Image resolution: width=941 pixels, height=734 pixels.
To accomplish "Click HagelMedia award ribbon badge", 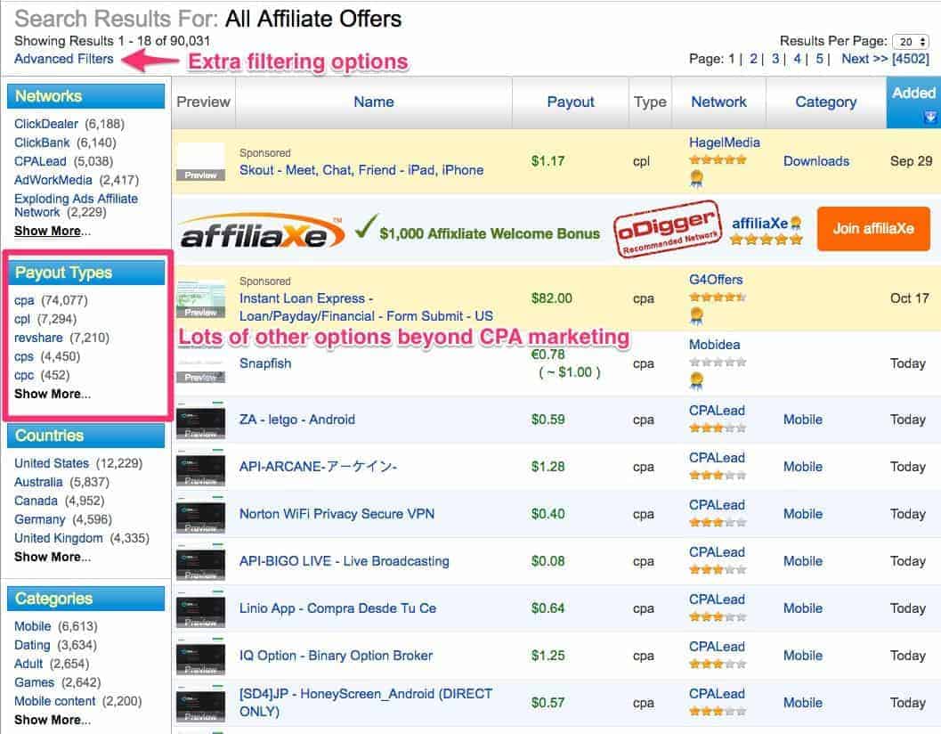I will click(x=696, y=178).
